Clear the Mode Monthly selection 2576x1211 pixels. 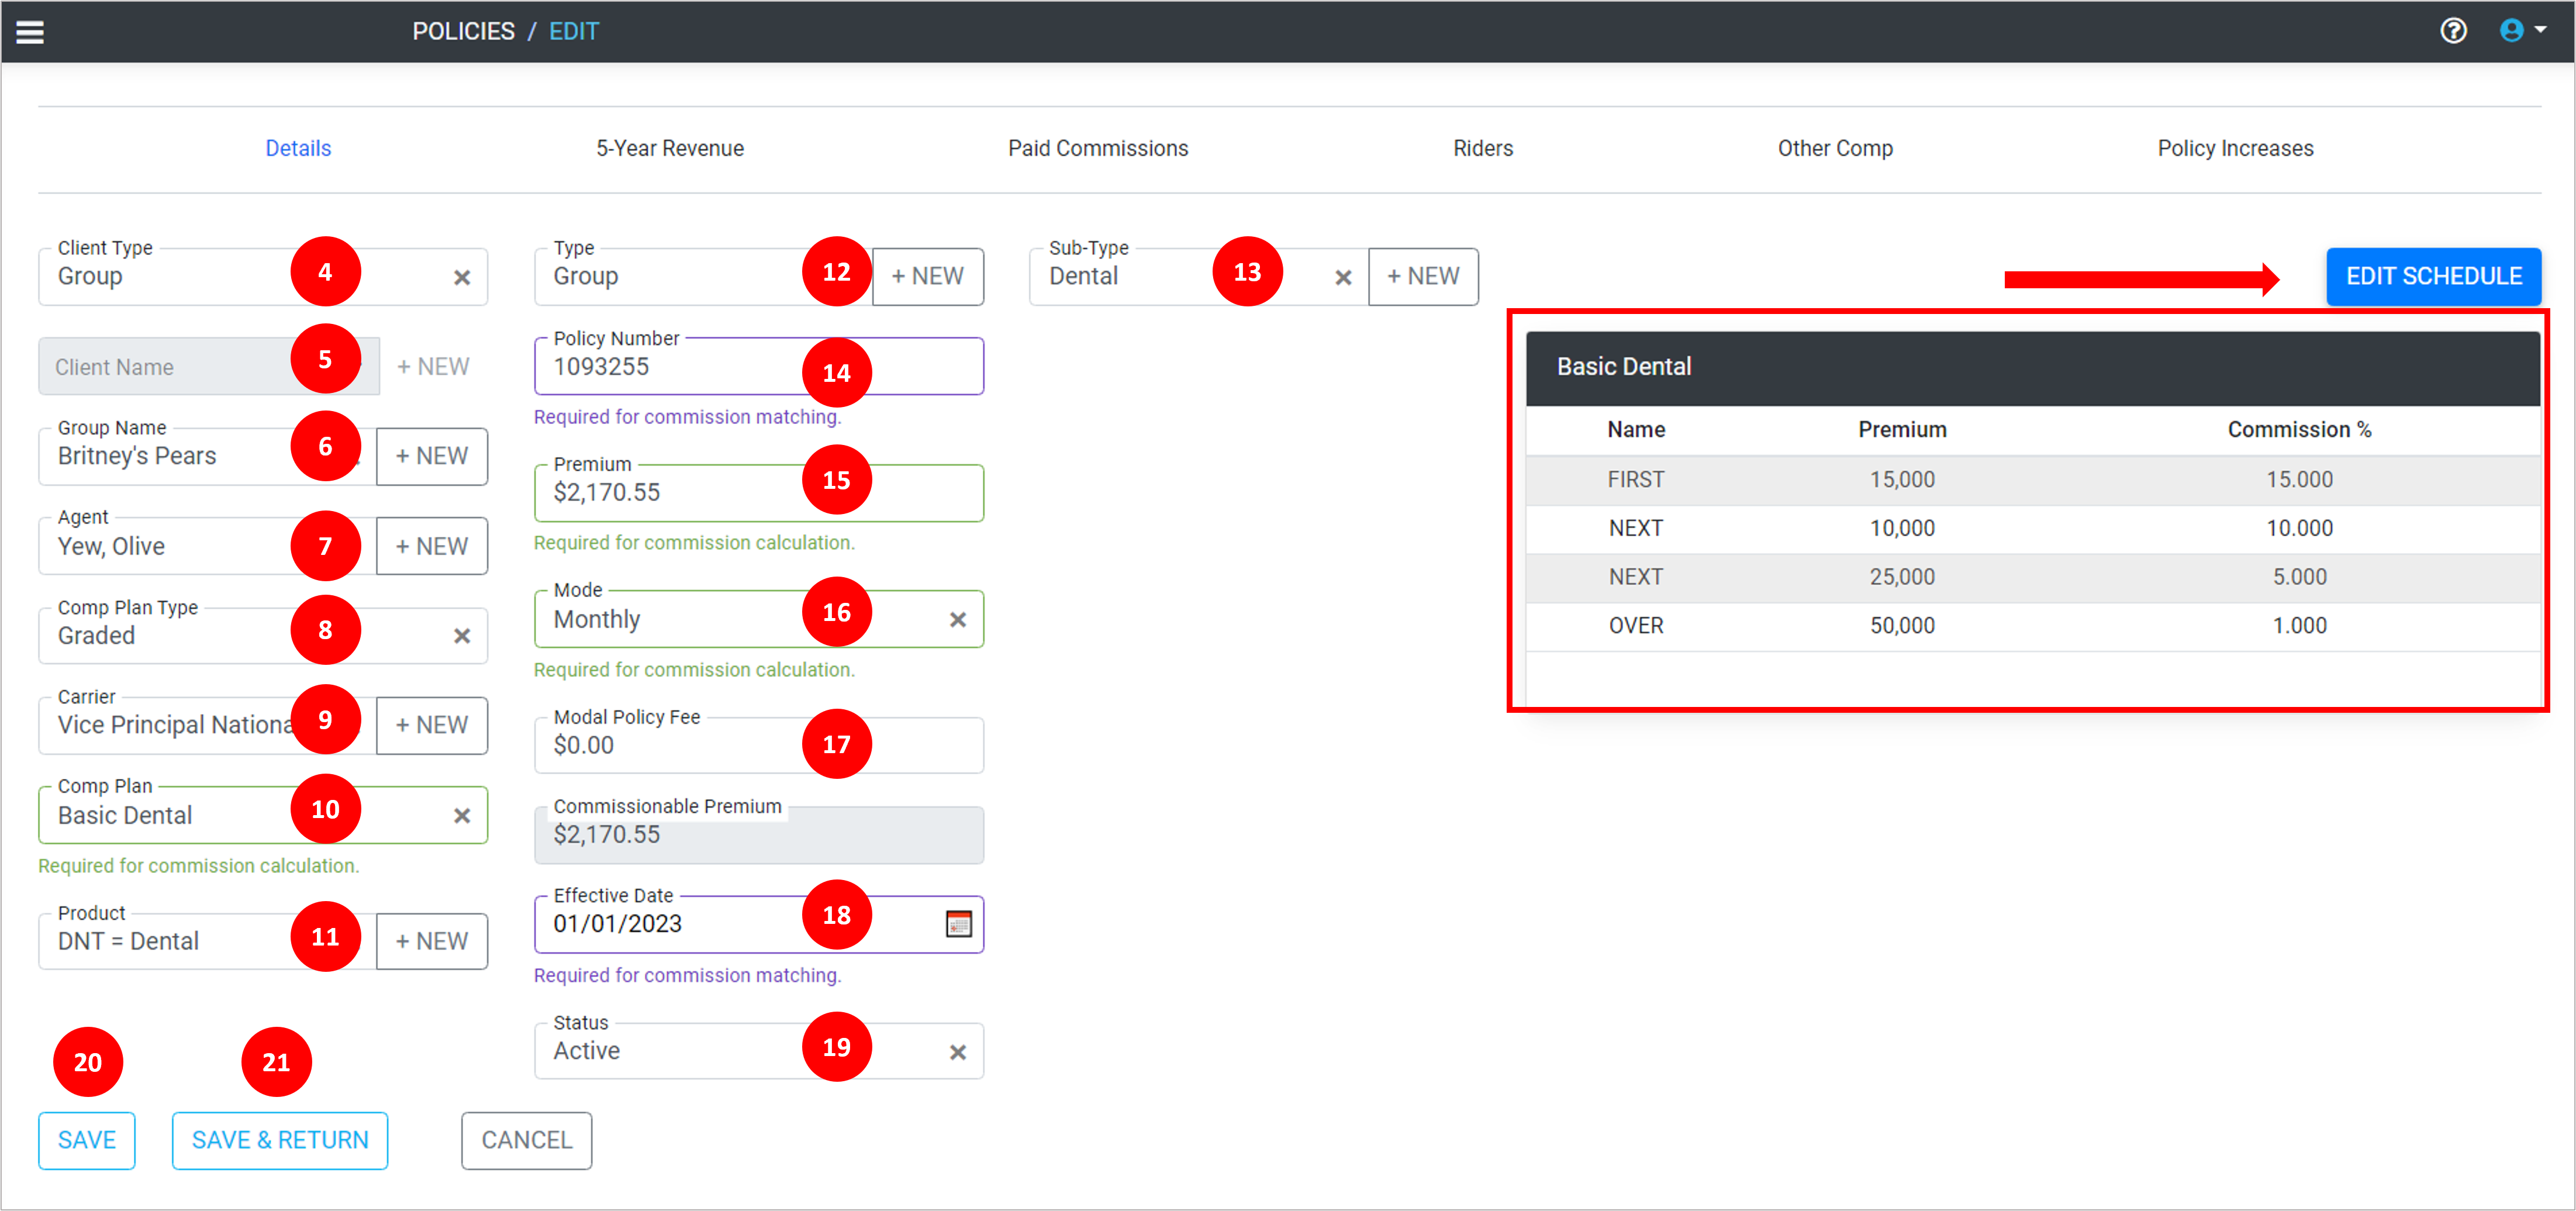pos(957,620)
